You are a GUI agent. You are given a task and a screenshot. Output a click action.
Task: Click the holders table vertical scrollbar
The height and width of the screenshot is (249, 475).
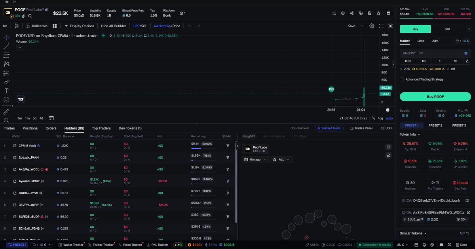pyautogui.click(x=236, y=182)
